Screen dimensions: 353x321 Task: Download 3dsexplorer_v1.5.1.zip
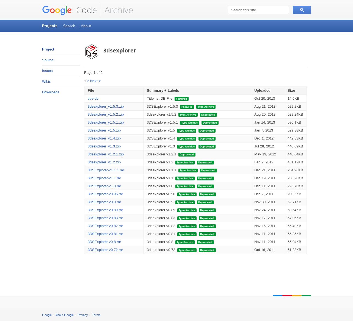(x=106, y=122)
